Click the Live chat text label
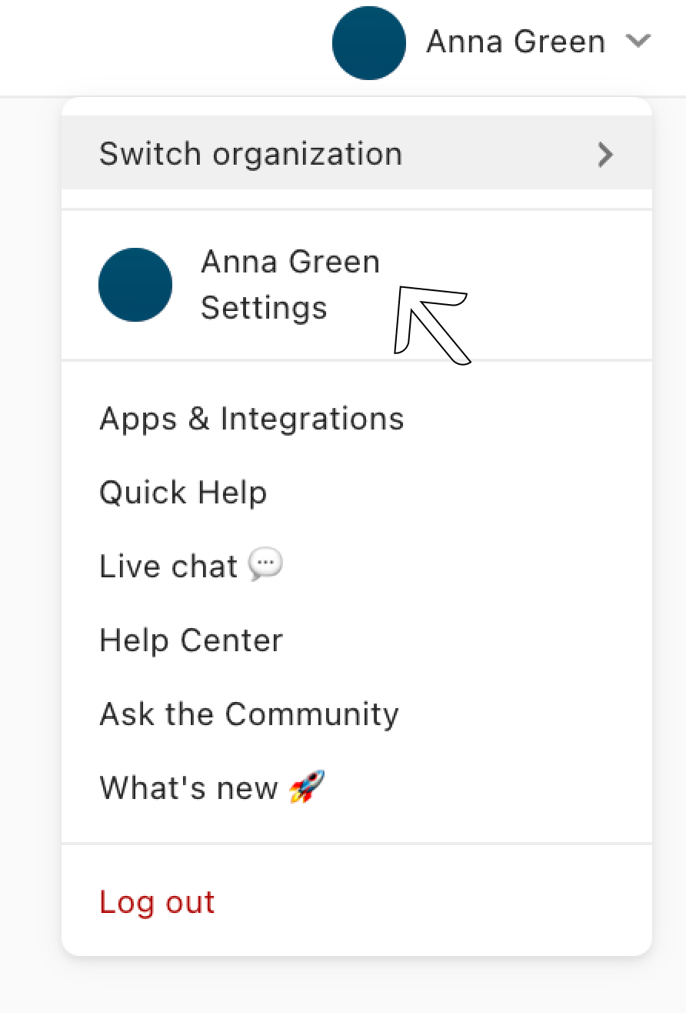The height and width of the screenshot is (1013, 686). click(168, 567)
